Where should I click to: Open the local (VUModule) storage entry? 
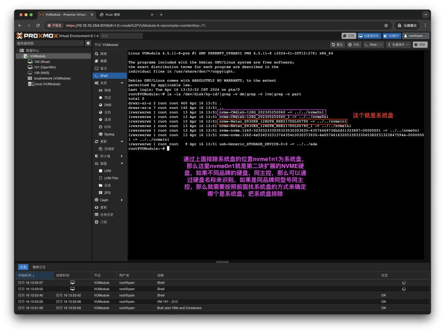click(47, 84)
